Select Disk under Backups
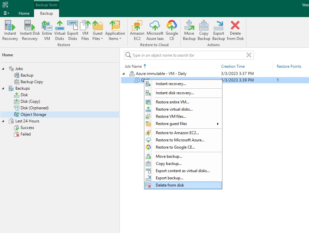This screenshot has width=309, height=233. click(24, 95)
